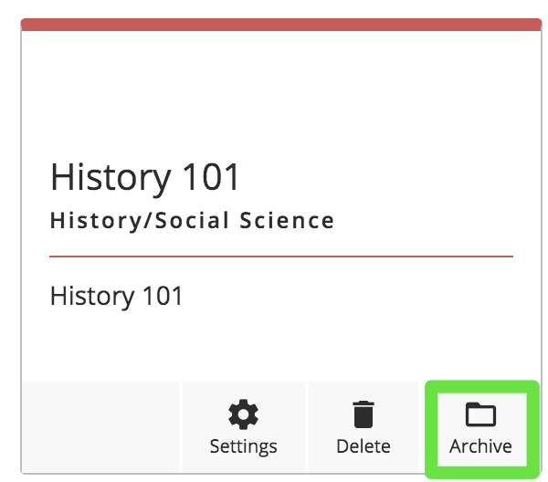Viewport: 548px width, 482px height.
Task: Select the green-highlighted Archive button
Action: [480, 429]
